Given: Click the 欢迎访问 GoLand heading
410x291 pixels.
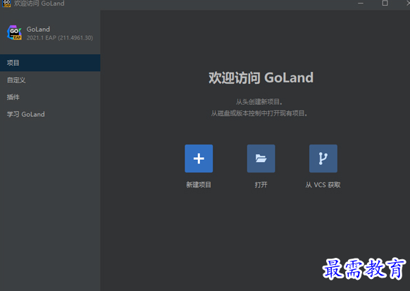Looking at the screenshot, I should coord(261,78).
